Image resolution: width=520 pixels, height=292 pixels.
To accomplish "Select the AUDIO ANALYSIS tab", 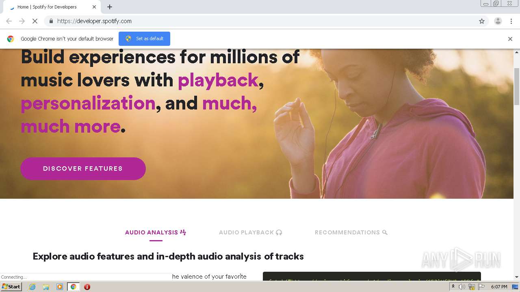I will (x=156, y=232).
